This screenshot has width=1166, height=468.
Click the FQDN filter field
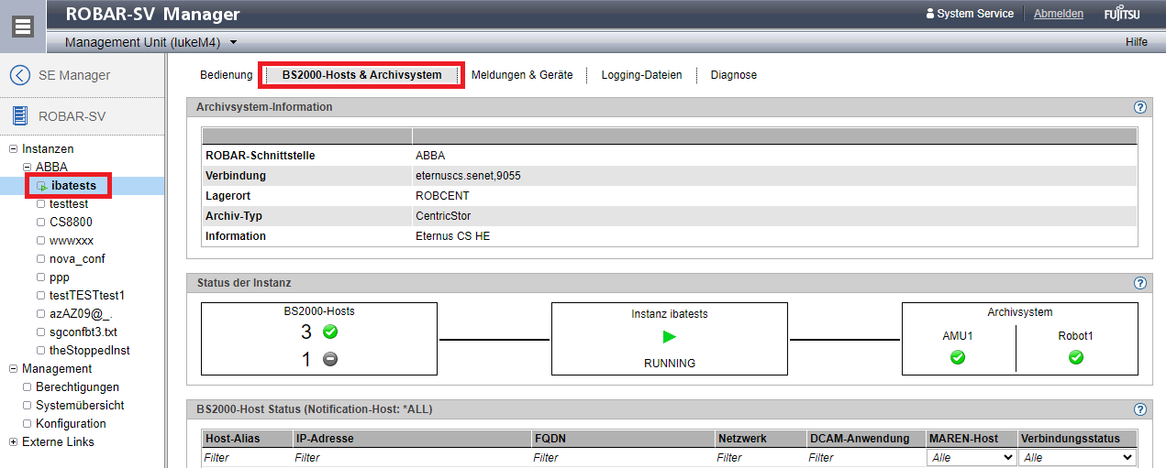tap(623, 457)
